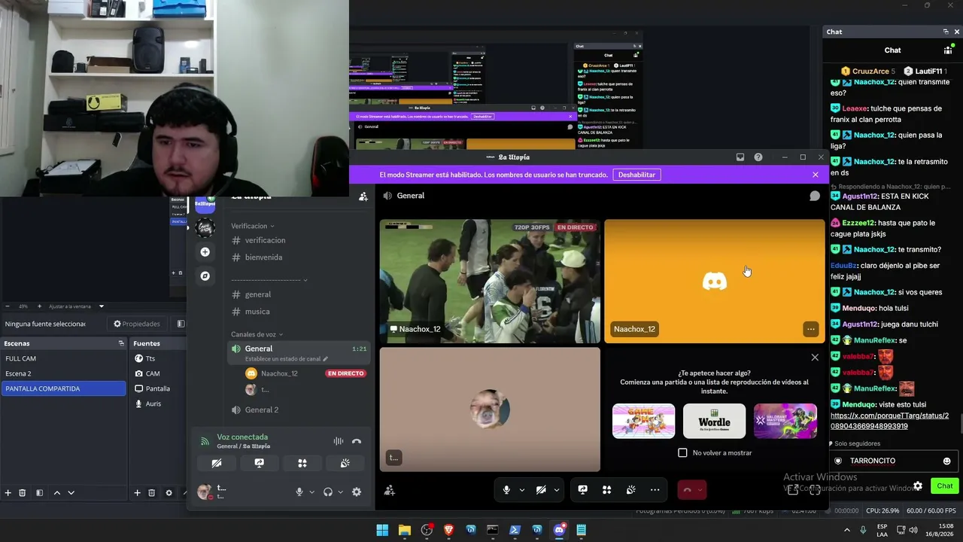Screen dimensions: 963x542
Task: Collapse the Verificacion category
Action: click(x=253, y=226)
